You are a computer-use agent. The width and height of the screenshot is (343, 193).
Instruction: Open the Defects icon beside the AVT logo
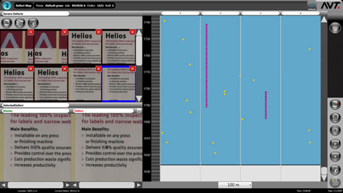pyautogui.click(x=313, y=5)
